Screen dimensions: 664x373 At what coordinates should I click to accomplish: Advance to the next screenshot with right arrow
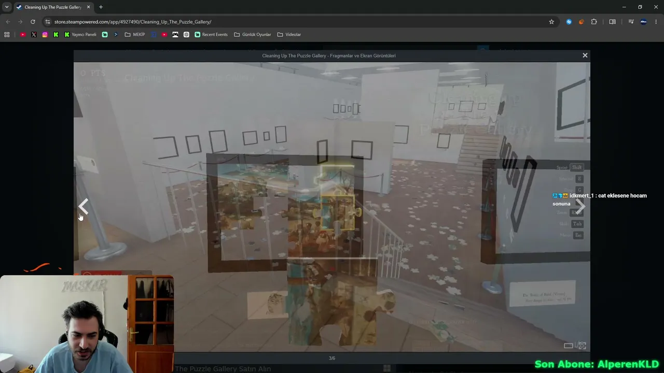[580, 207]
